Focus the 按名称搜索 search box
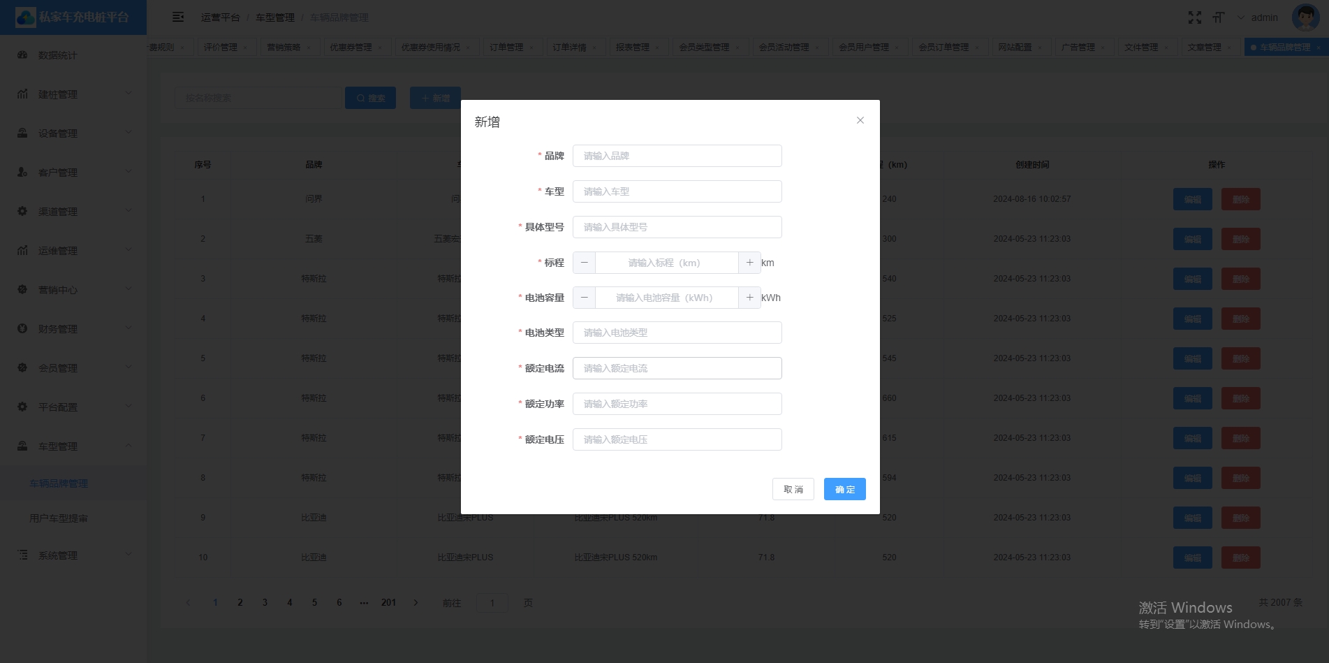Image resolution: width=1329 pixels, height=663 pixels. pos(258,98)
